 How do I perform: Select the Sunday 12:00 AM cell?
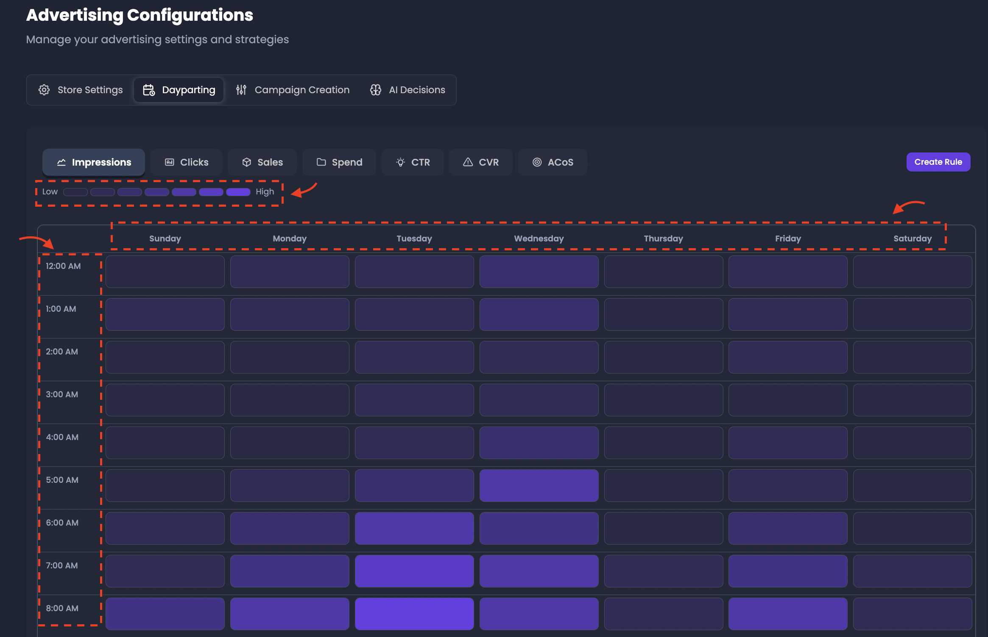pyautogui.click(x=165, y=271)
